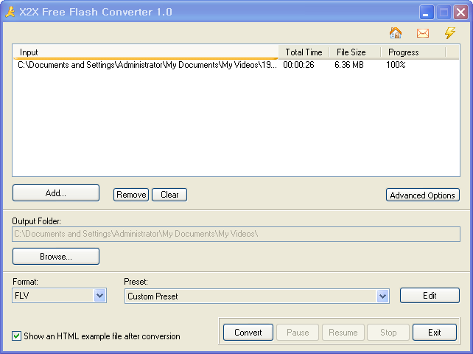Click the Output Folder path field

(236, 234)
